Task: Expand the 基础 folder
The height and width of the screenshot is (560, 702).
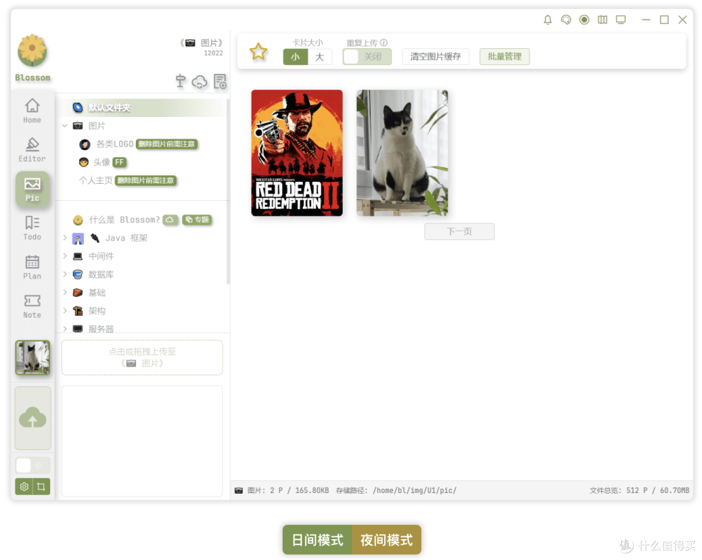Action: pyautogui.click(x=65, y=293)
